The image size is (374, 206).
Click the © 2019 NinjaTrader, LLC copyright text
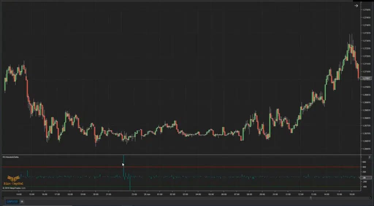pos(14,188)
